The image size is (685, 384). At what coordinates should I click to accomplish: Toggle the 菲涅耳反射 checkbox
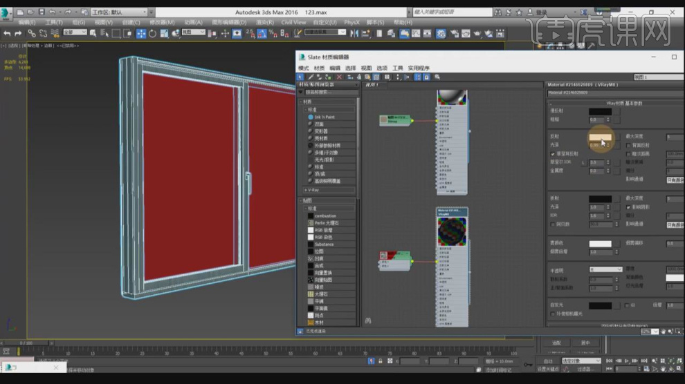pyautogui.click(x=552, y=154)
